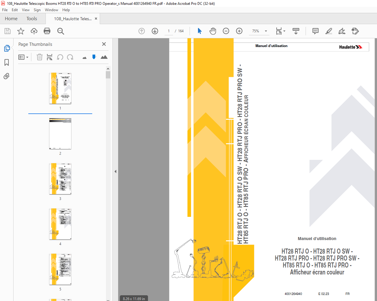Select page 2 thumbnail

[60, 134]
